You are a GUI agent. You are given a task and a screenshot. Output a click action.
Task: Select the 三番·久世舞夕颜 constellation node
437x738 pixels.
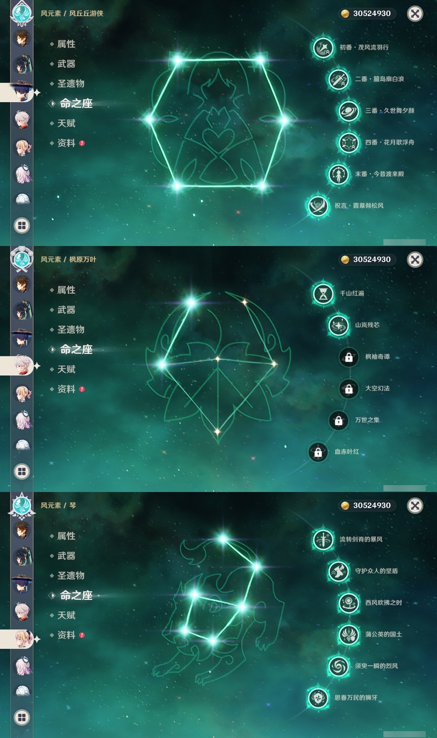click(349, 111)
